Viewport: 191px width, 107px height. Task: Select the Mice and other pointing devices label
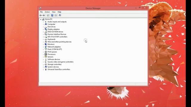pyautogui.click(x=59, y=42)
